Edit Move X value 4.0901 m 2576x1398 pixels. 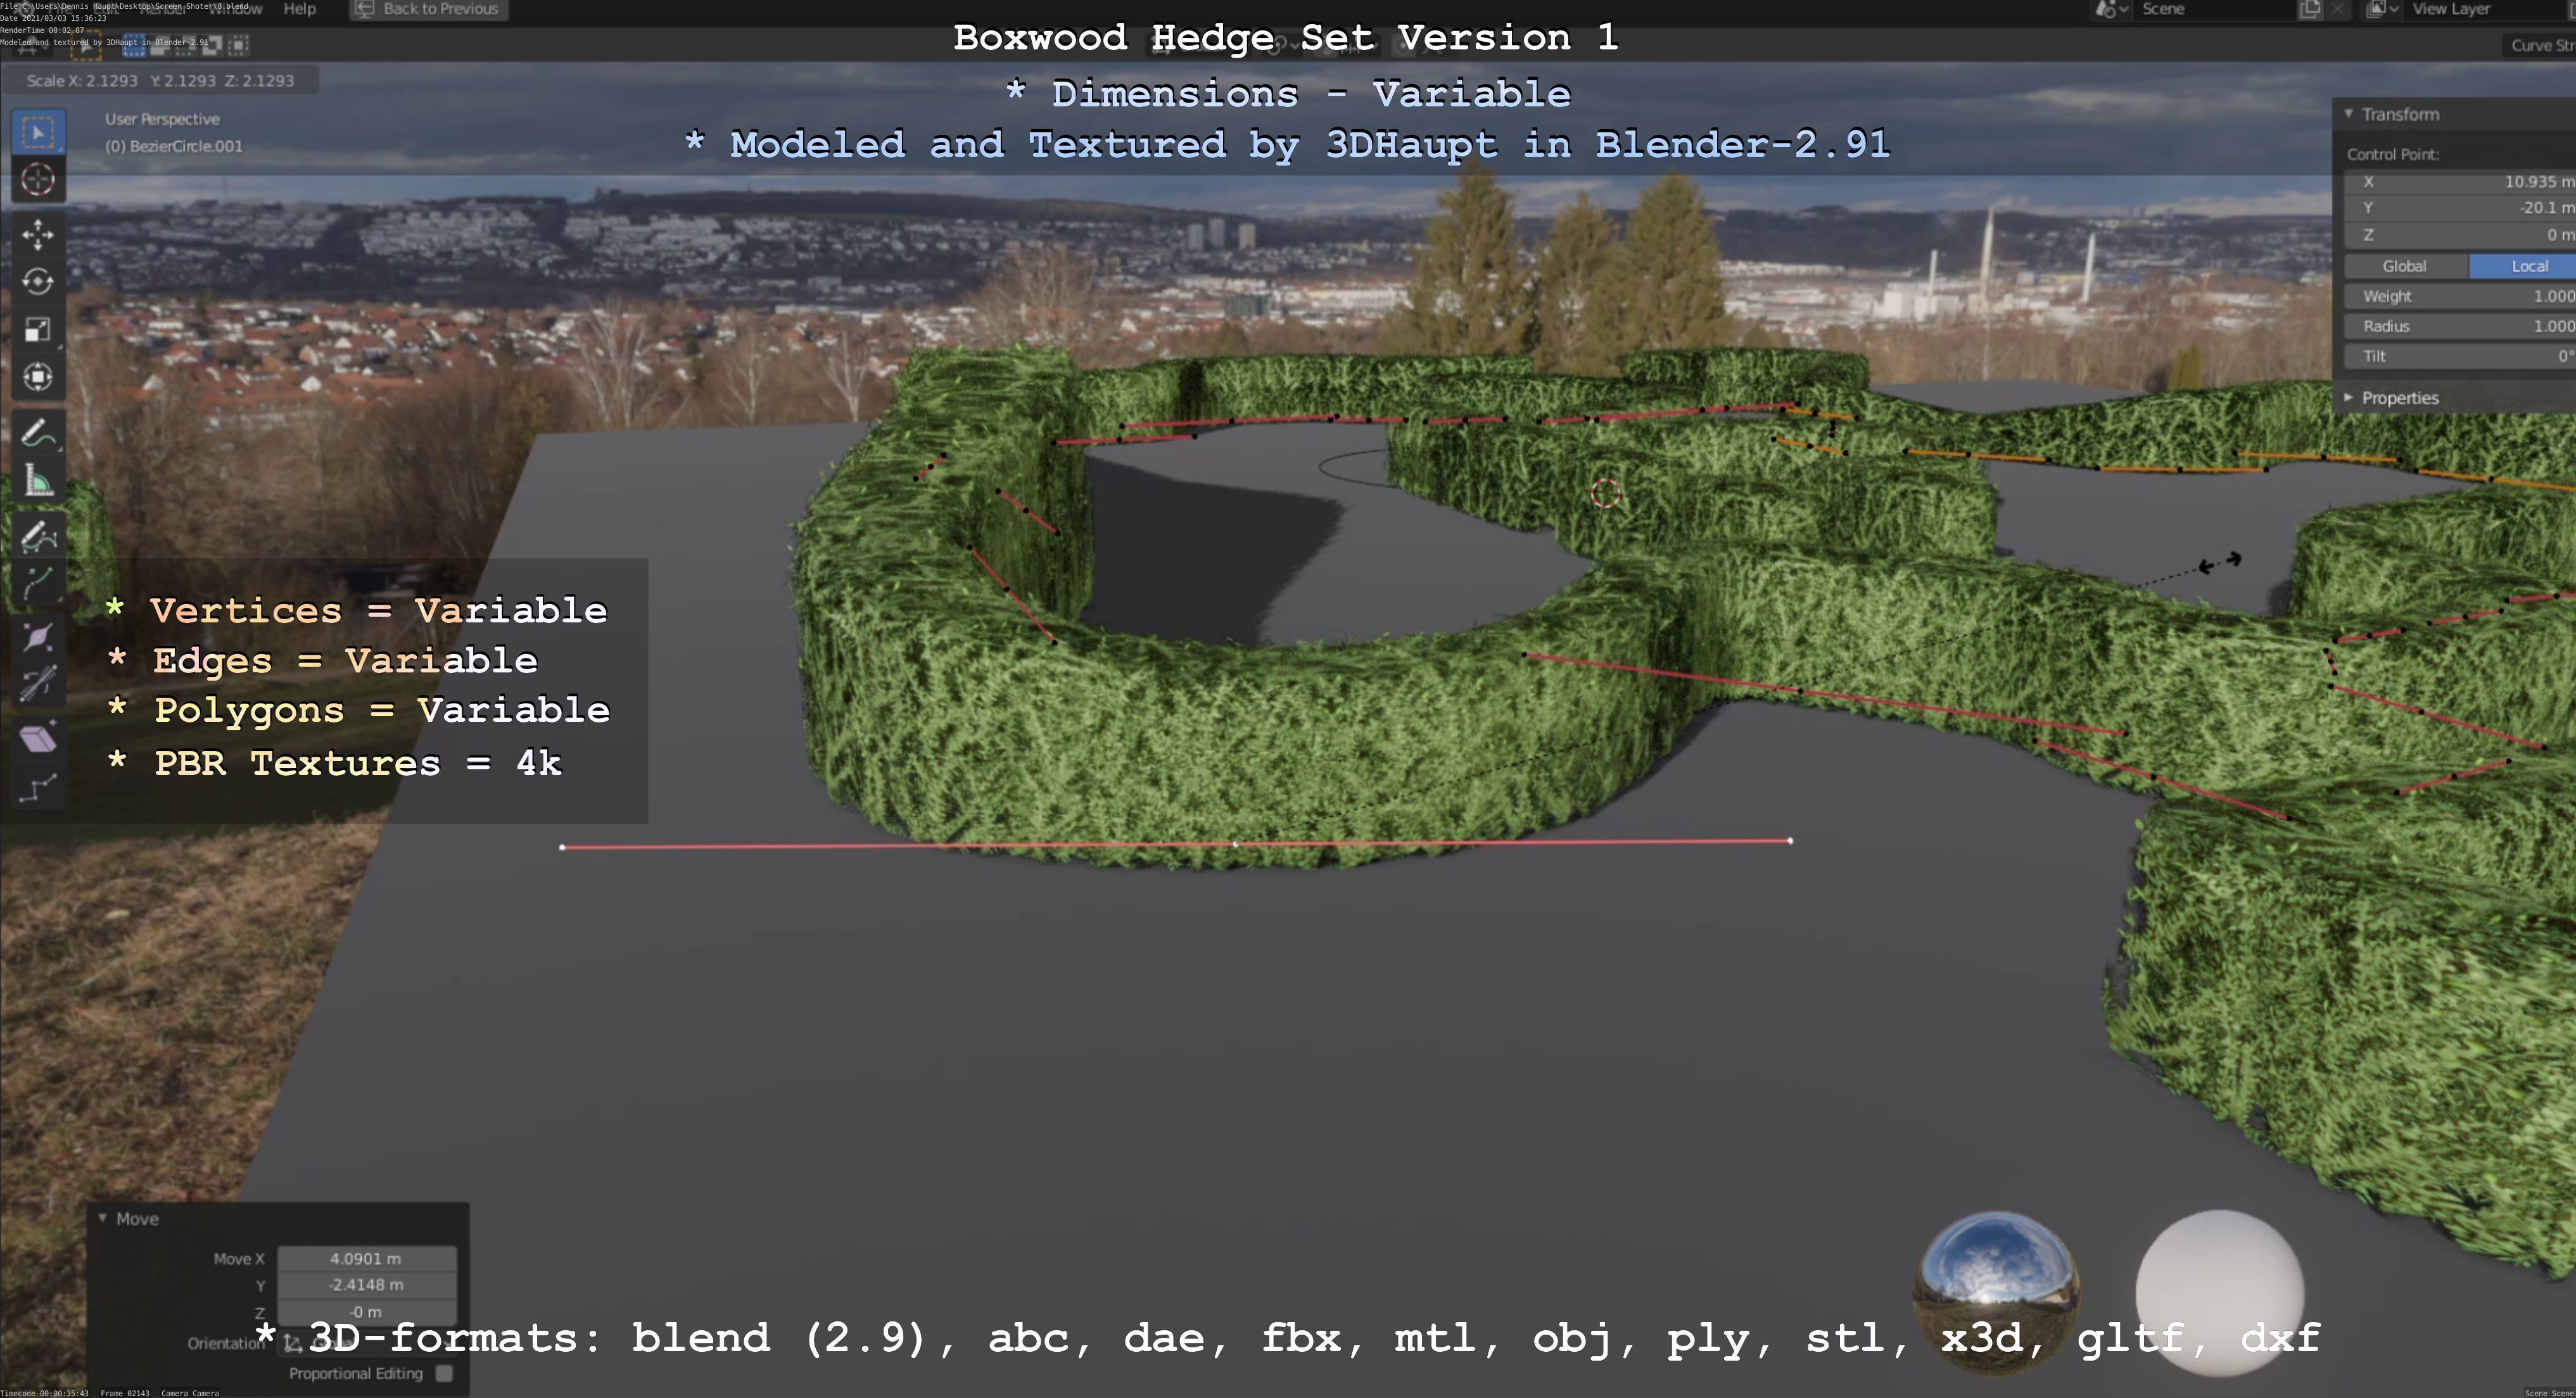pos(366,1258)
